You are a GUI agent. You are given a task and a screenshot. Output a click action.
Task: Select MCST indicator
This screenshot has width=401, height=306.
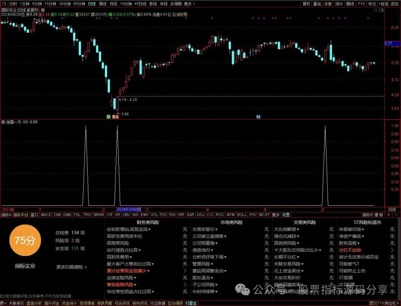click(264, 215)
